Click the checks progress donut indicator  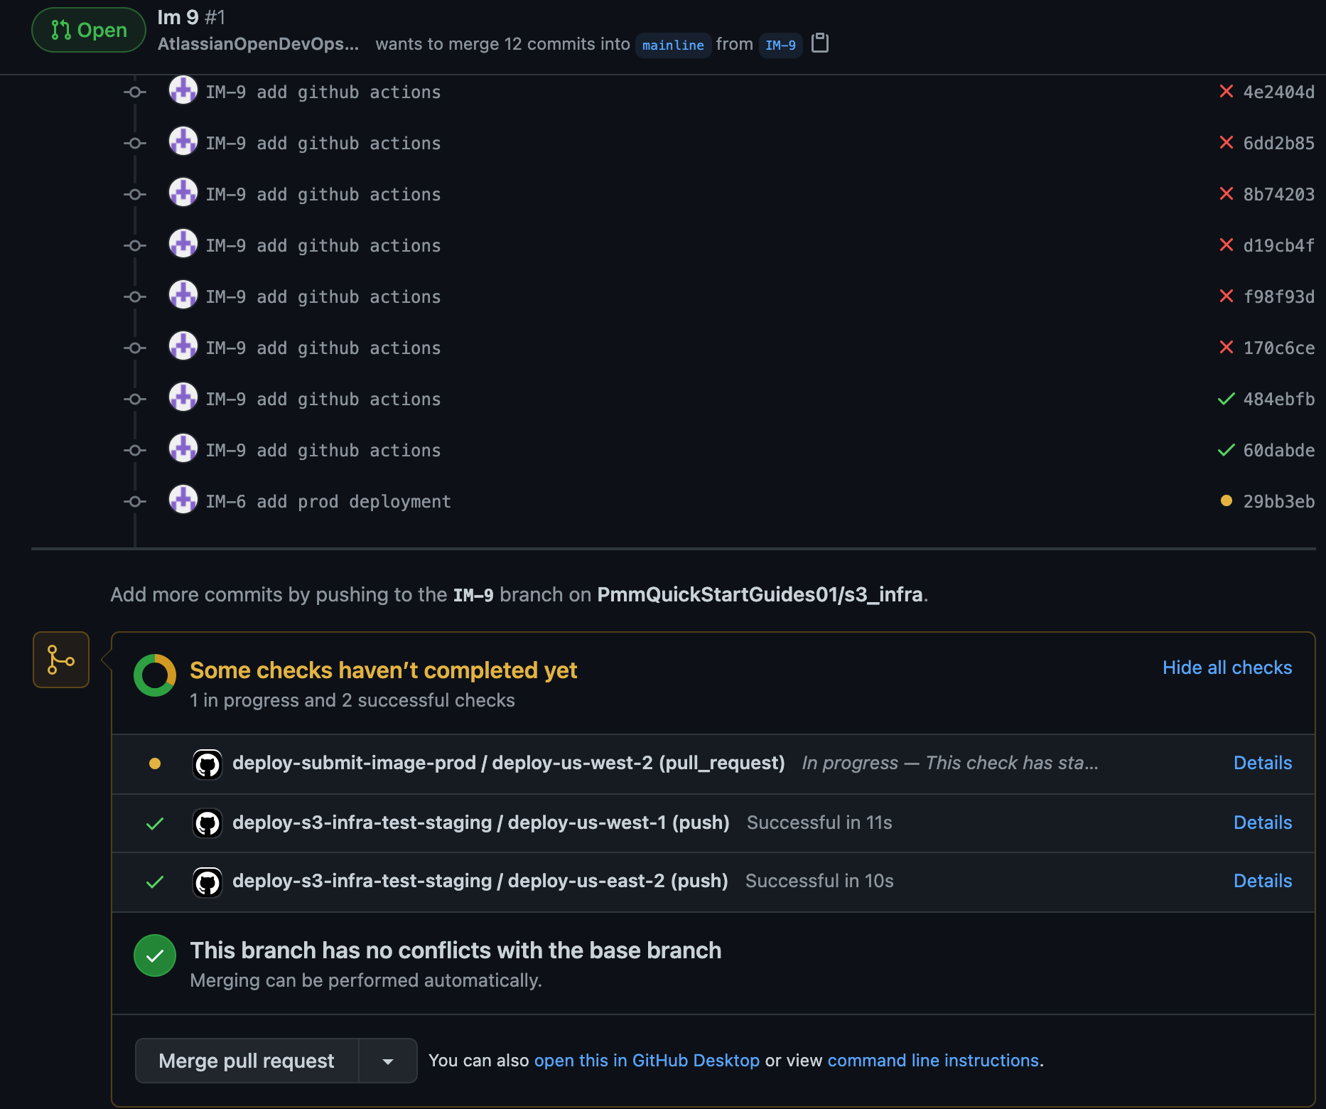pyautogui.click(x=155, y=675)
